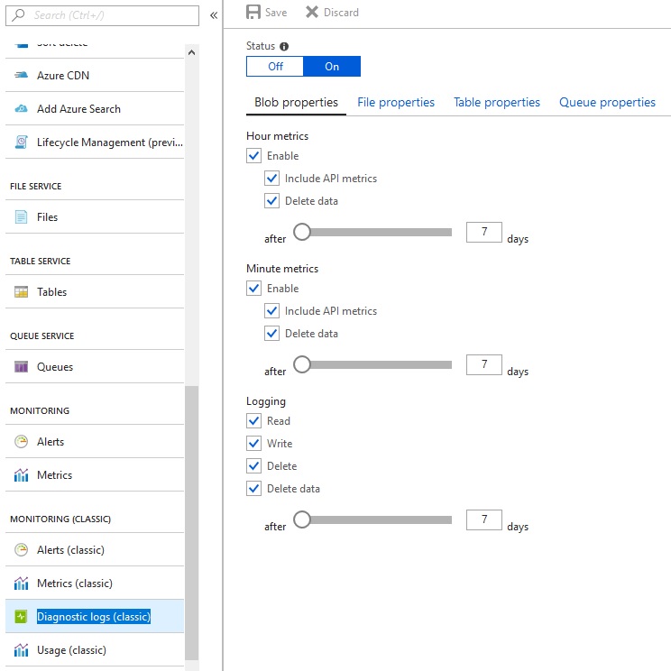Click the sidebar scrollbar thumb
Image resolution: width=671 pixels, height=671 pixels.
click(192, 522)
